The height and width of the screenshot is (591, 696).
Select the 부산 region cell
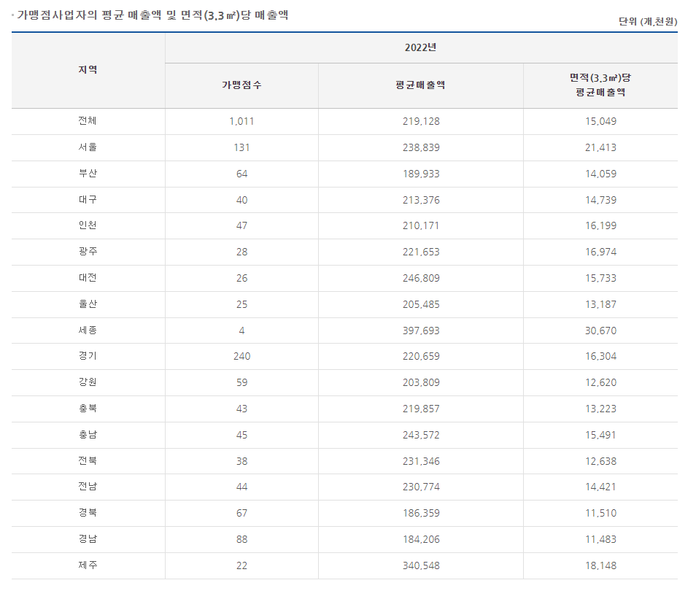click(x=88, y=174)
